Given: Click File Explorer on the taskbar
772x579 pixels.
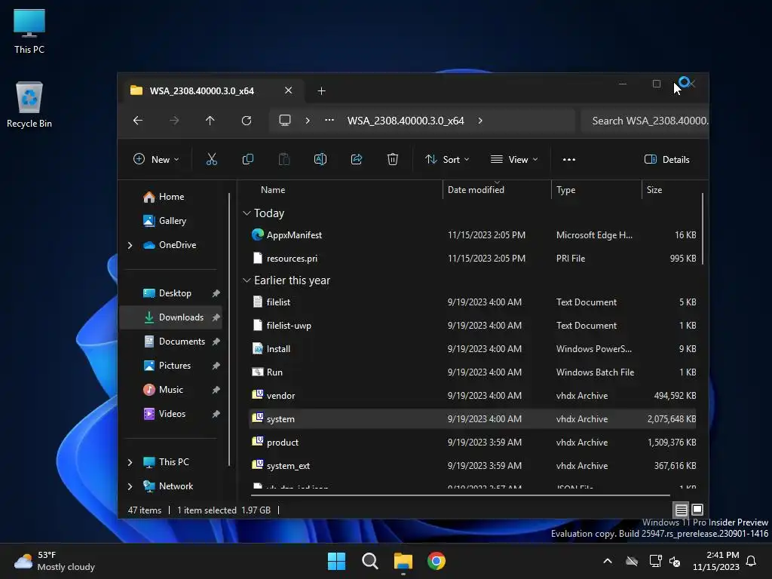Looking at the screenshot, I should [403, 561].
